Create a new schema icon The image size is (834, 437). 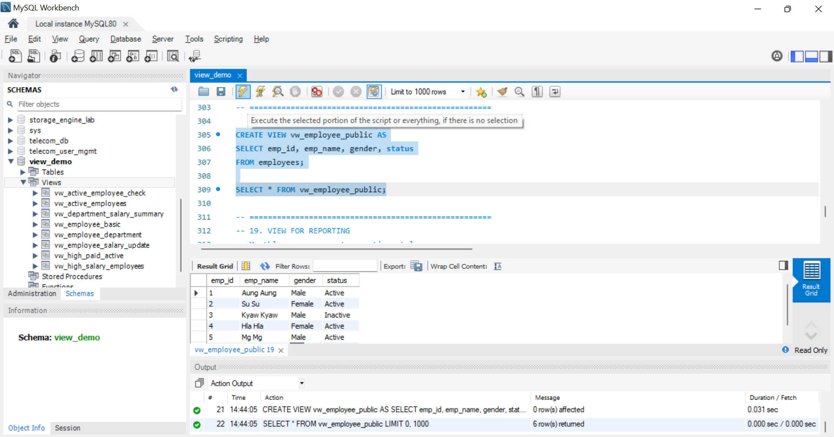pyautogui.click(x=78, y=56)
